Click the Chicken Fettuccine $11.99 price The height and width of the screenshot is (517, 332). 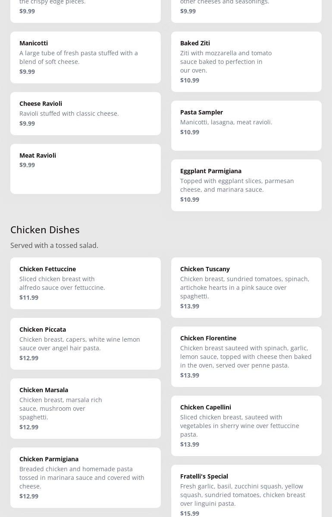(29, 297)
